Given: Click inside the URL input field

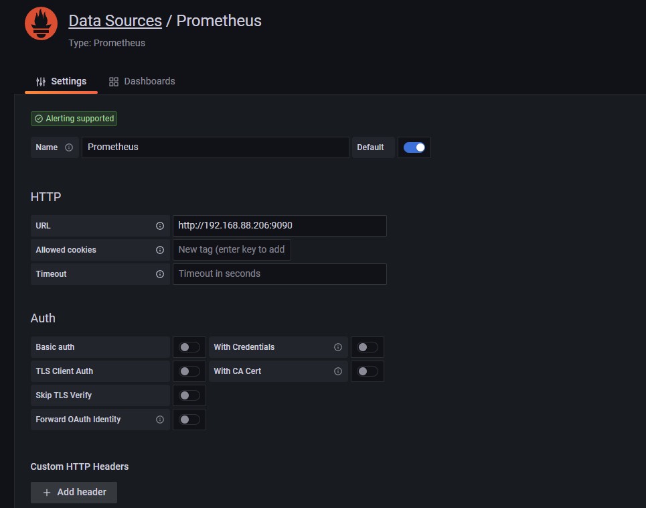Looking at the screenshot, I should 279,226.
